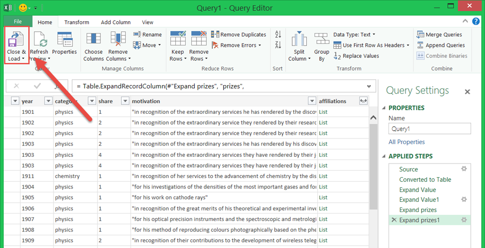Click the All Properties link

pos(406,142)
